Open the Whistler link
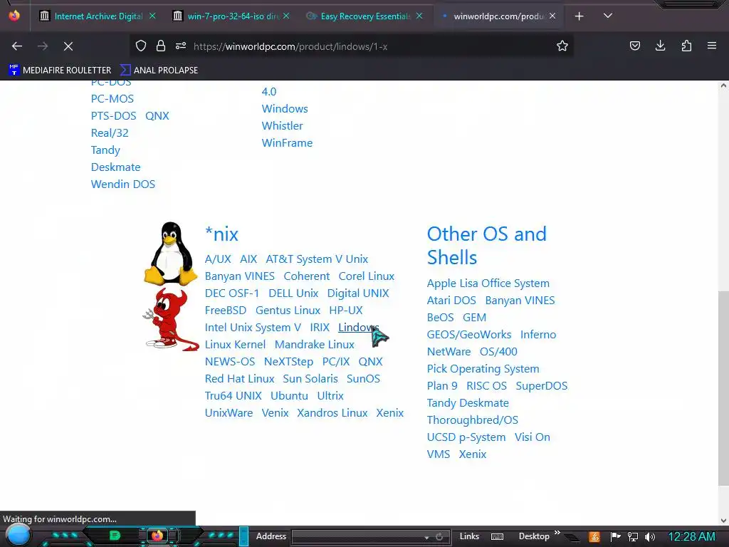Viewport: 729px width, 547px height. (x=282, y=126)
